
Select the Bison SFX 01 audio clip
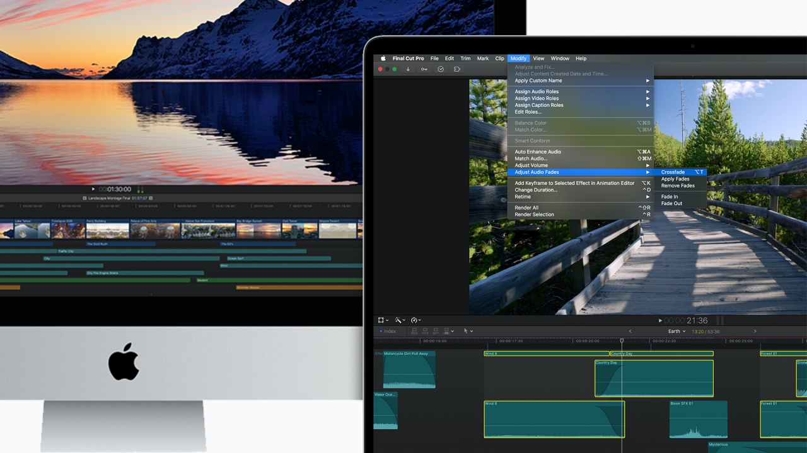pyautogui.click(x=698, y=419)
